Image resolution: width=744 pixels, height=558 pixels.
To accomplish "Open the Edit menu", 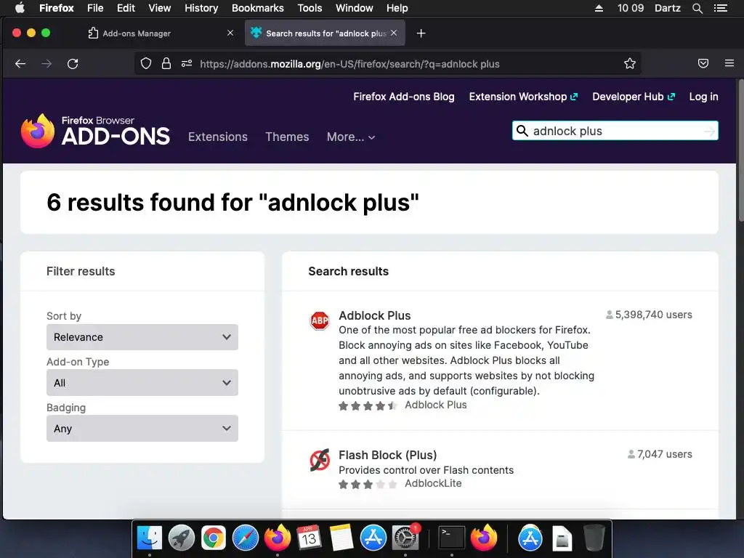I will pos(126,8).
